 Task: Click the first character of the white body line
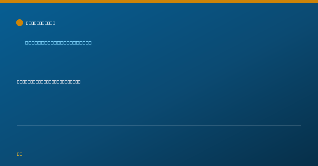click(x=19, y=82)
